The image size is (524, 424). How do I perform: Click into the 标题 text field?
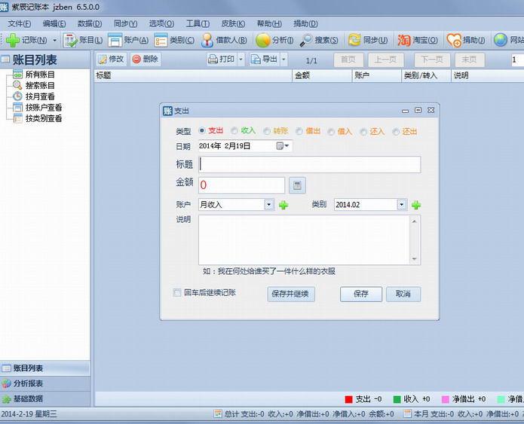coord(309,165)
